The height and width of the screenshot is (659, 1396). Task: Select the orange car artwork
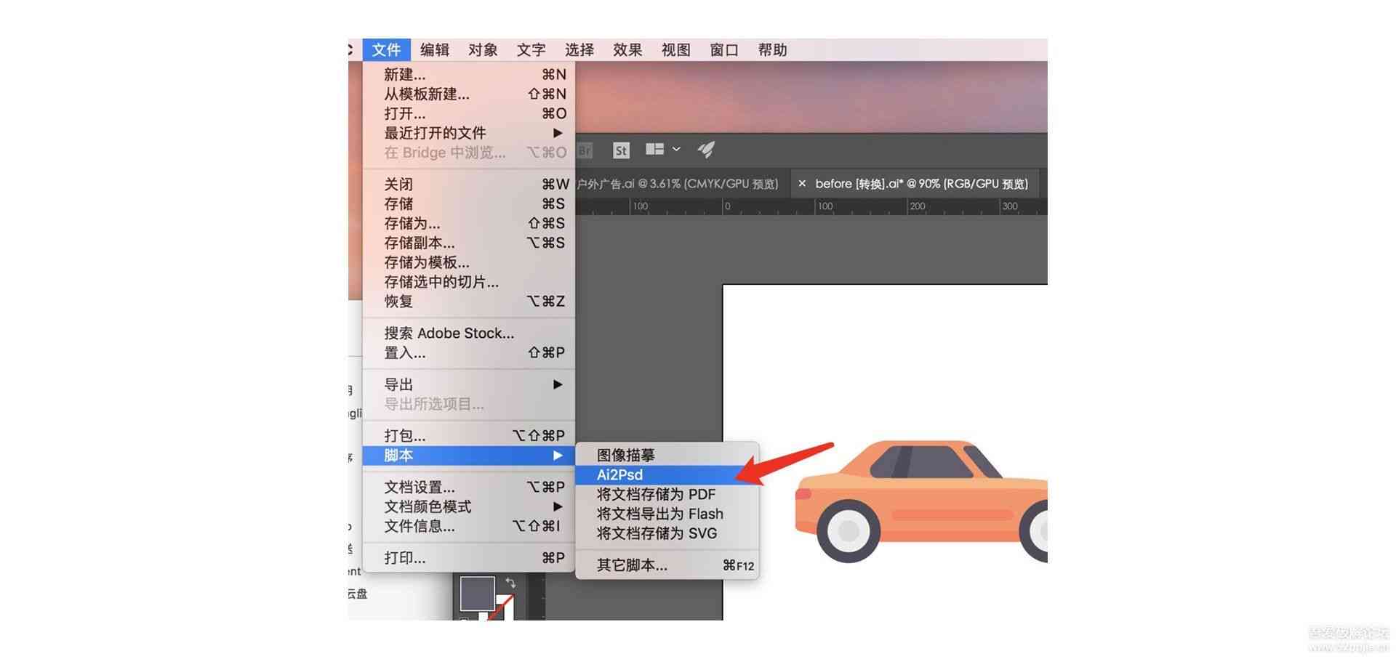[x=920, y=501]
